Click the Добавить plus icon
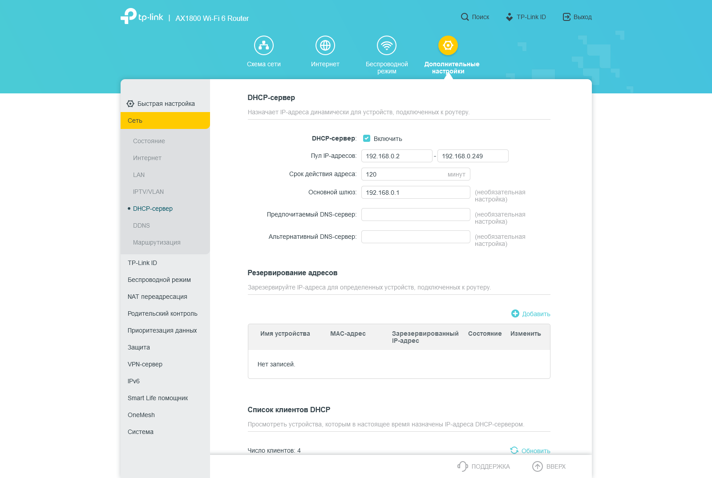 (515, 313)
